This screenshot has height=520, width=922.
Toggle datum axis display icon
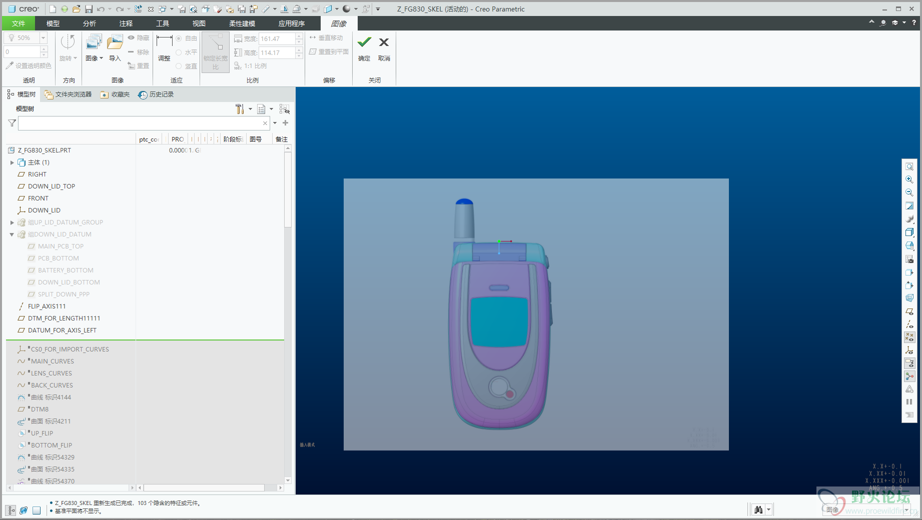(909, 324)
